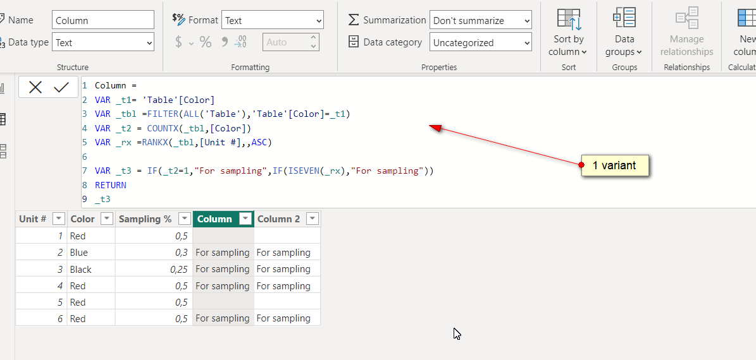Open Data groups icon
The image size is (756, 360).
point(624,18)
